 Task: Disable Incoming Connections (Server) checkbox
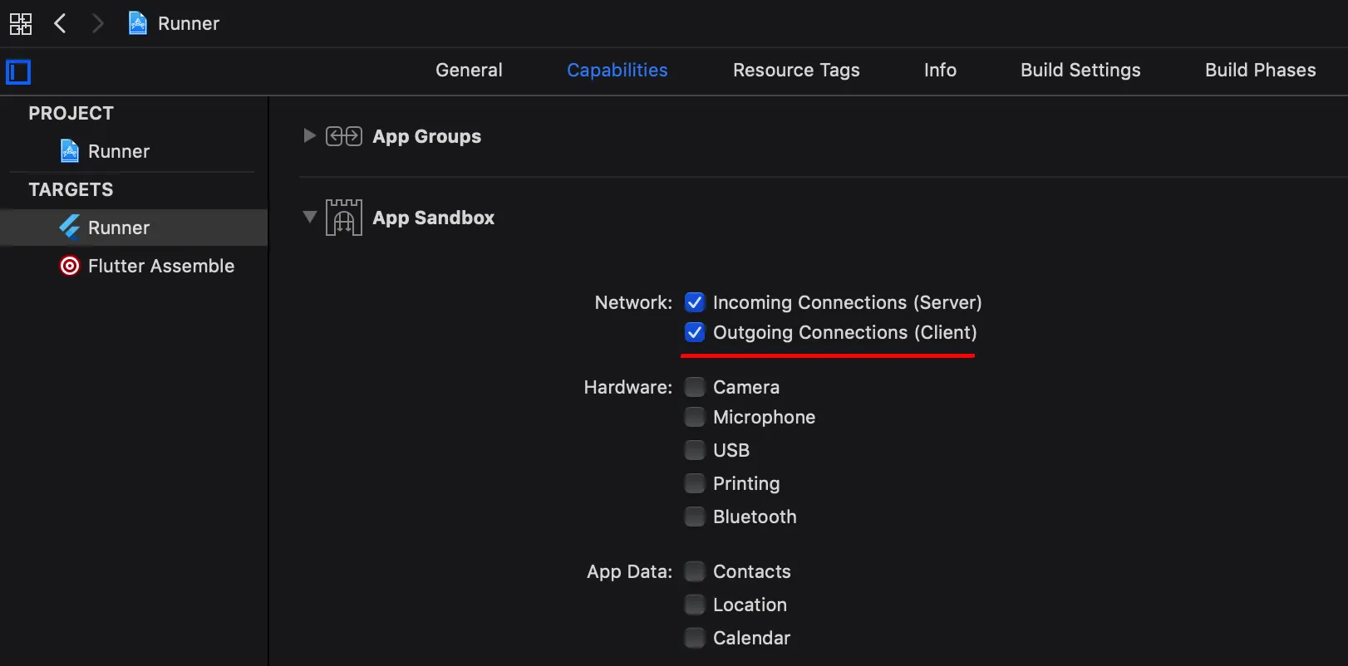[695, 302]
